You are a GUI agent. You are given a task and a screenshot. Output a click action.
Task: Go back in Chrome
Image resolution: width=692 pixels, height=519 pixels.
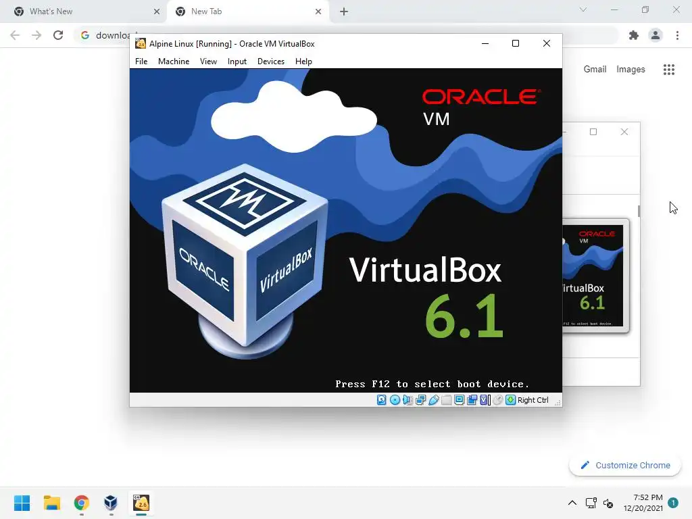pyautogui.click(x=15, y=35)
